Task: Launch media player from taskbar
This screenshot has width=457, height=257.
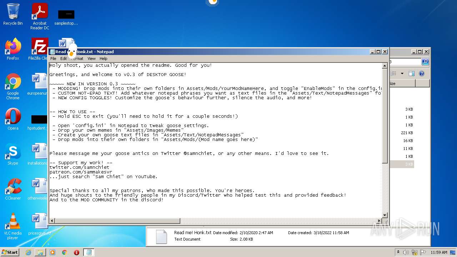Action: click(52, 252)
